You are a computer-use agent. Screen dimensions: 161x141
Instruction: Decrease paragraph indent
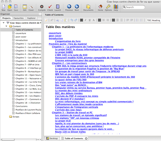[x=127, y=20]
